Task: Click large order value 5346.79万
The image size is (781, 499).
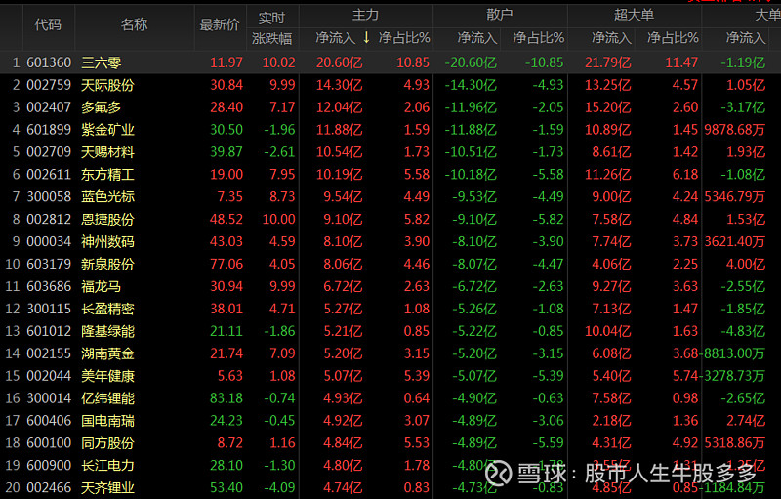Action: click(x=735, y=196)
